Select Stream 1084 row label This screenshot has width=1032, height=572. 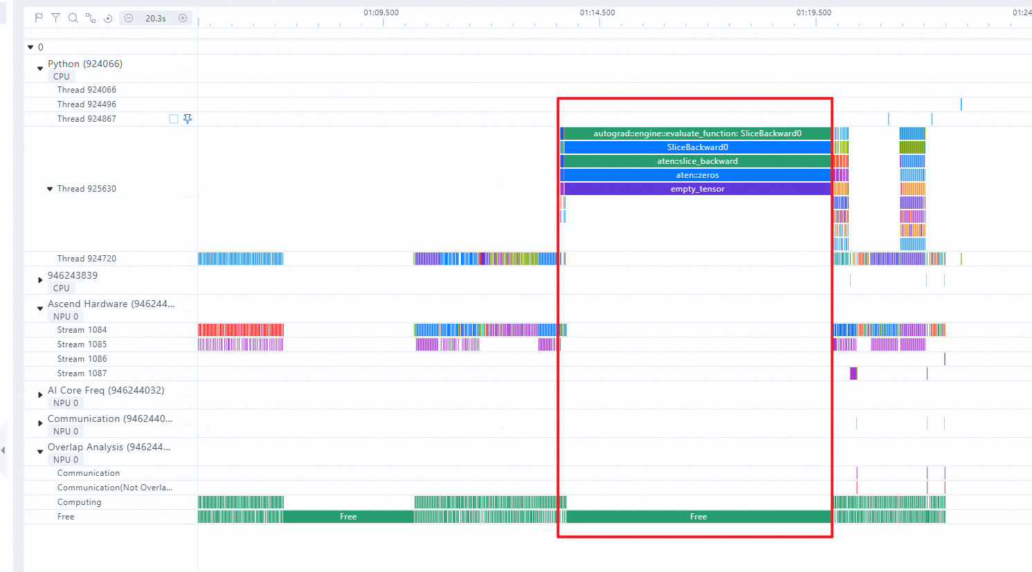click(82, 330)
